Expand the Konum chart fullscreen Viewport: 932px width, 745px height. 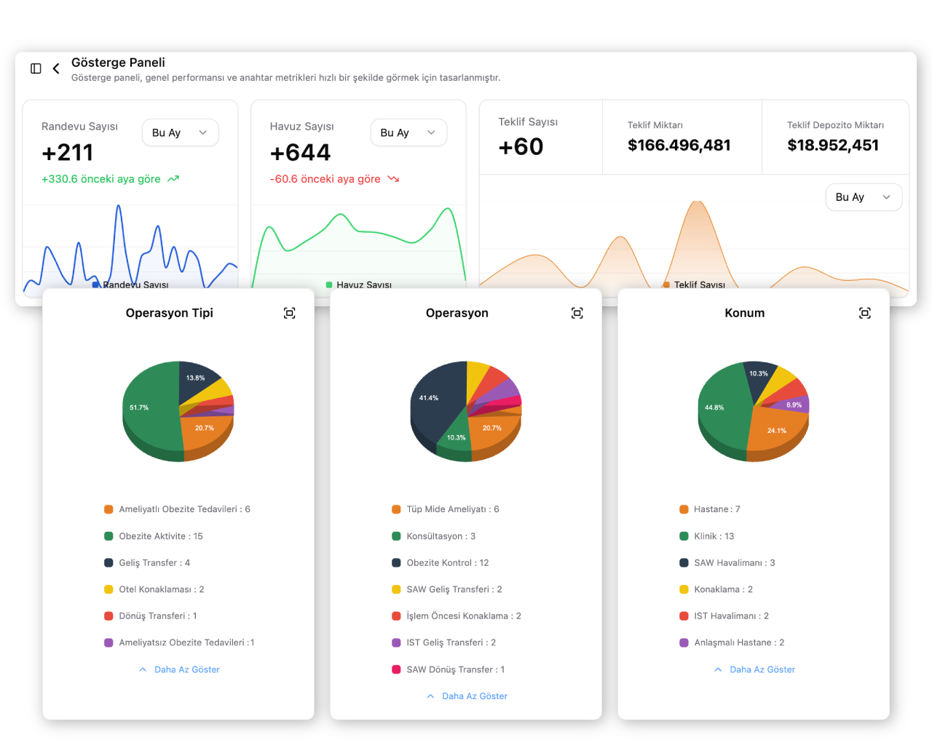pos(864,313)
